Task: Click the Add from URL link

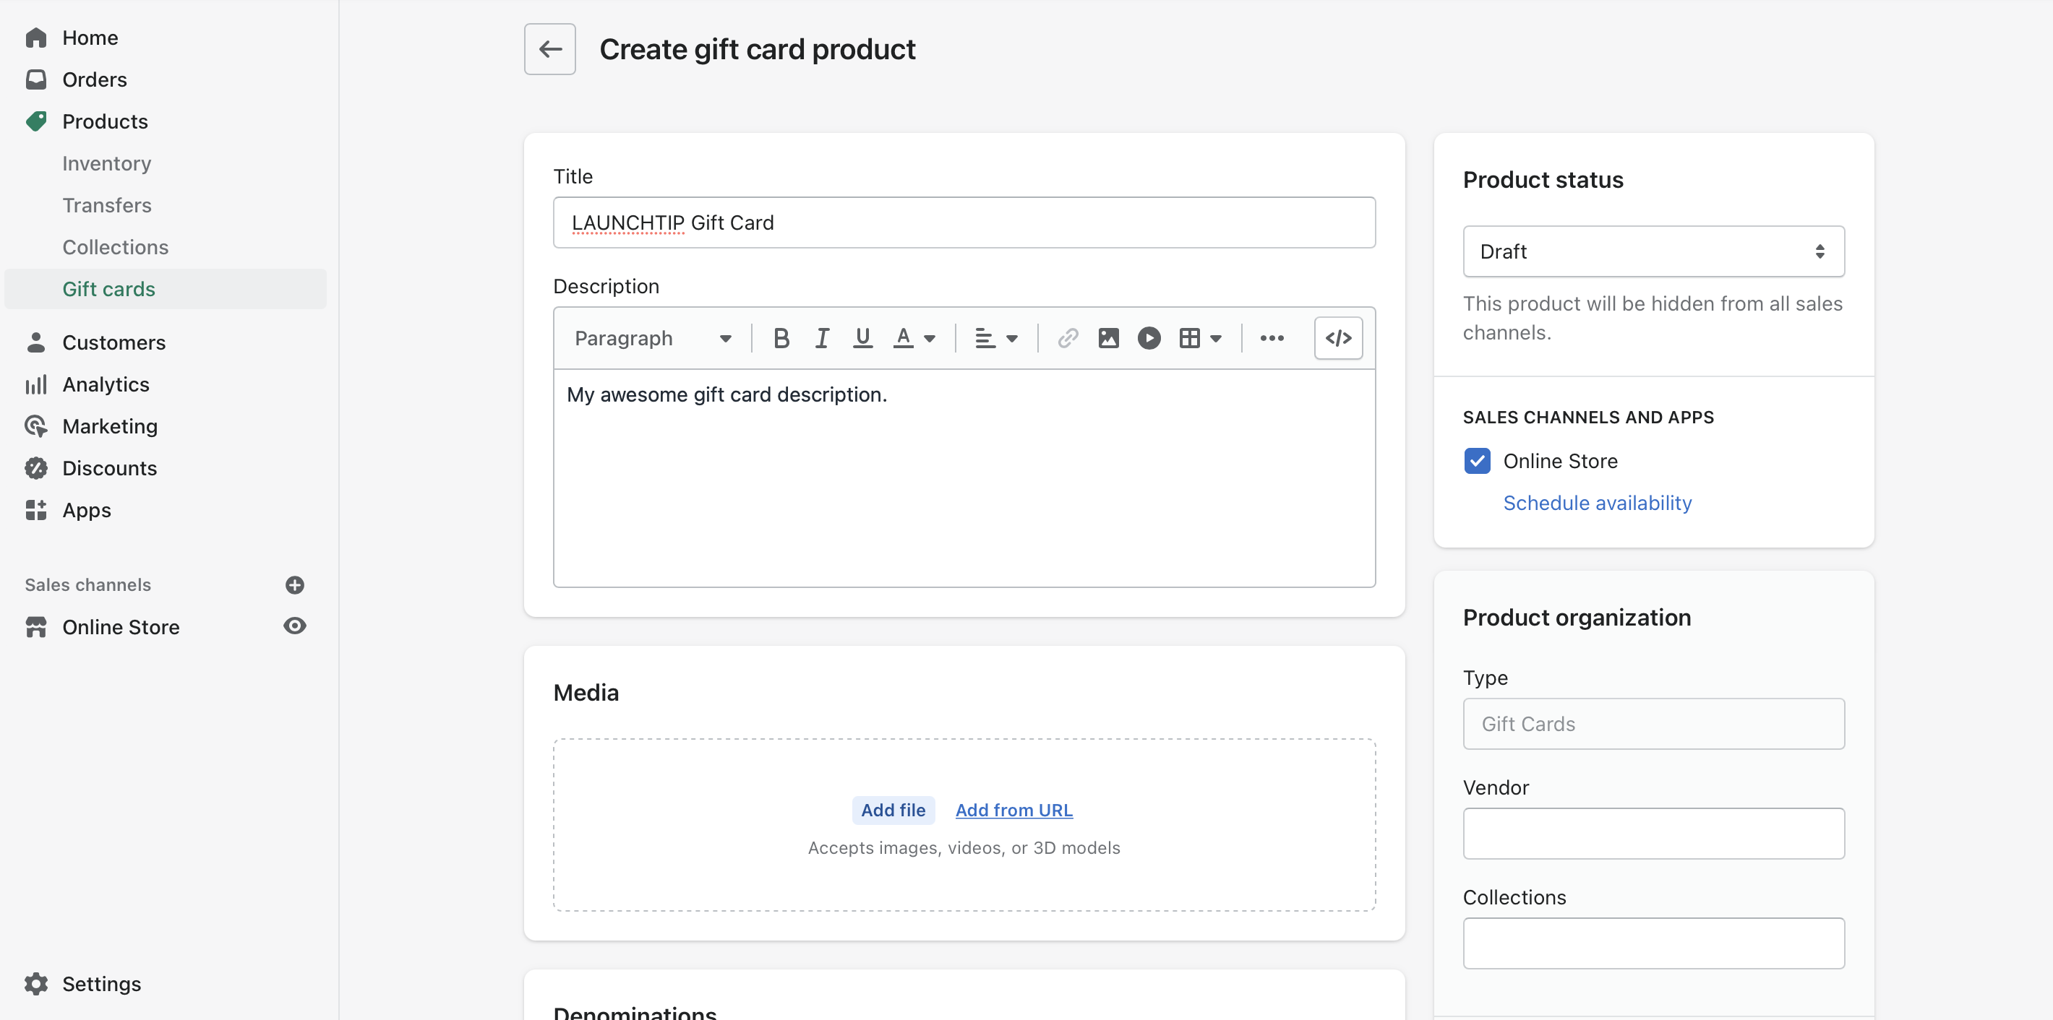Action: [1013, 810]
